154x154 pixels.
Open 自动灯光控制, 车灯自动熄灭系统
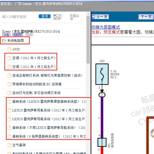tap(36, 93)
